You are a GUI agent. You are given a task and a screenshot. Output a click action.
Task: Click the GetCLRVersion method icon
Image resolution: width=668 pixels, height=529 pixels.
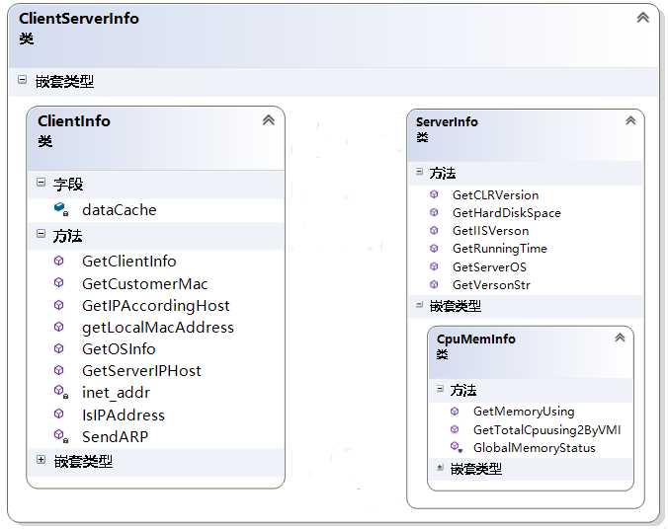point(434,195)
